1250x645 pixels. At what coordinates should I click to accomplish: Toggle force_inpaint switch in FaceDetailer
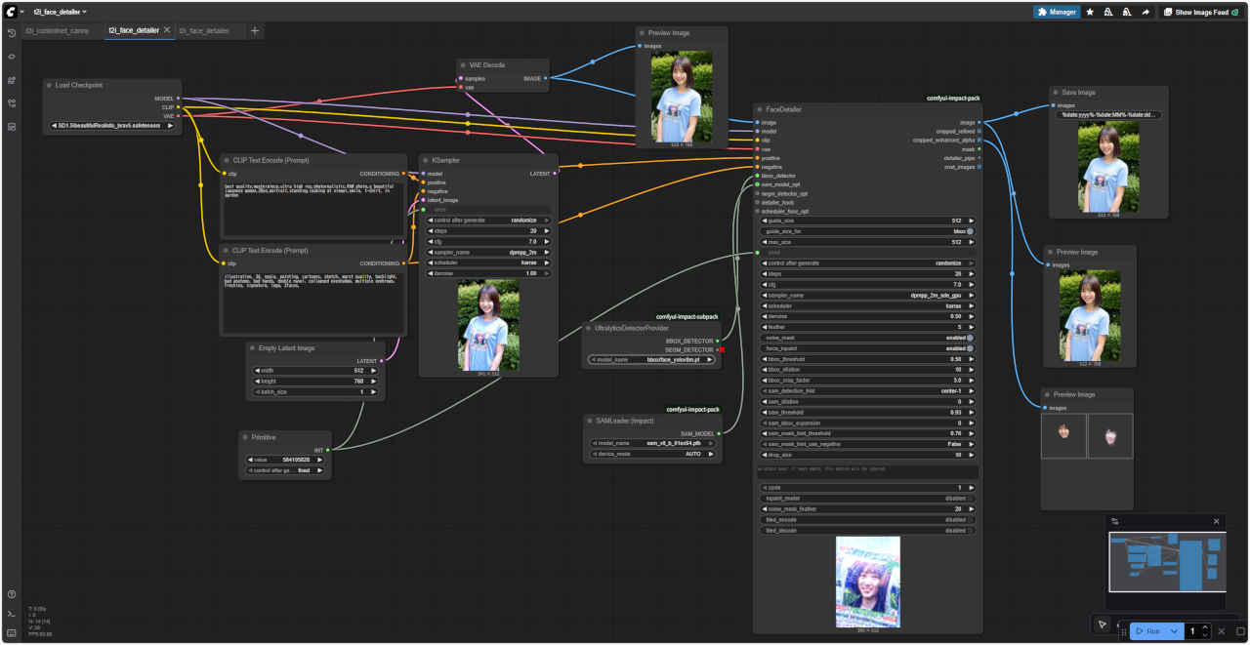pos(969,348)
